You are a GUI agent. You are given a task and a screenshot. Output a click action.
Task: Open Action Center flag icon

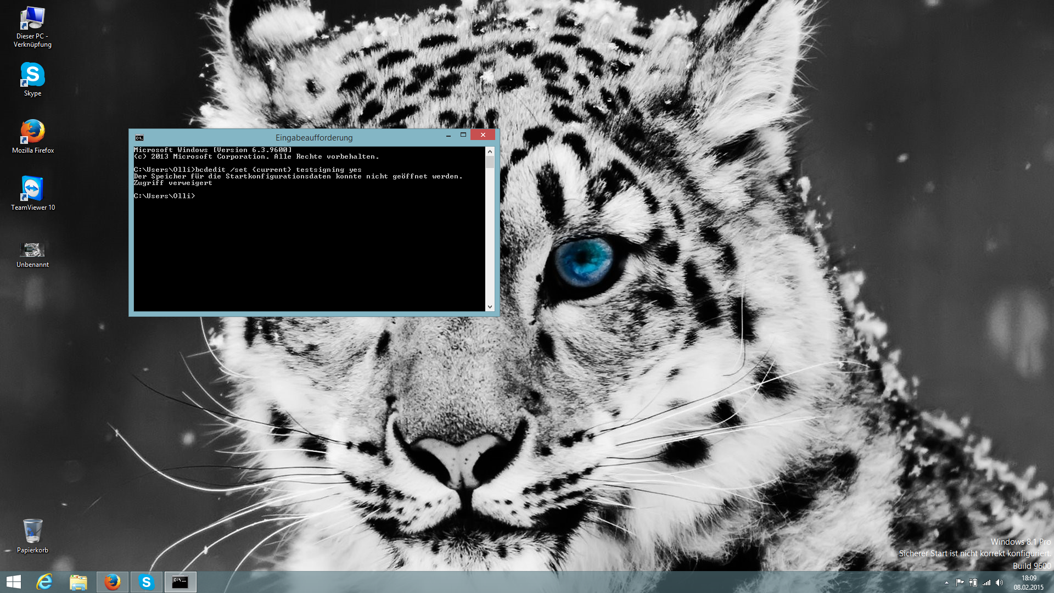click(x=960, y=583)
